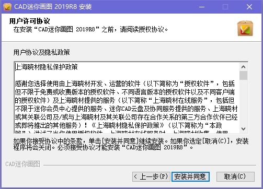
Task: Click the 用户协议及隐私政策 label
Action: tap(42, 52)
